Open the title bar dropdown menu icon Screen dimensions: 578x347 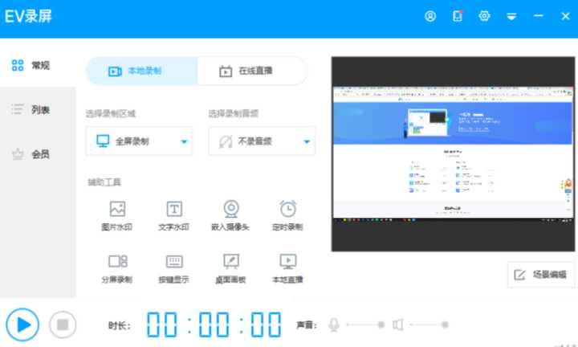(511, 16)
